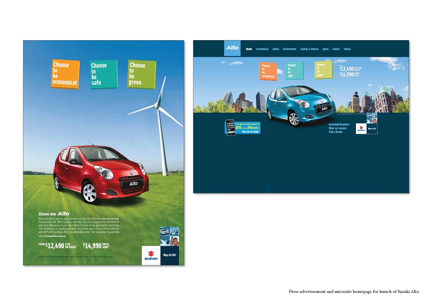Click the $14,990 drive away price on the microsite

(349, 74)
